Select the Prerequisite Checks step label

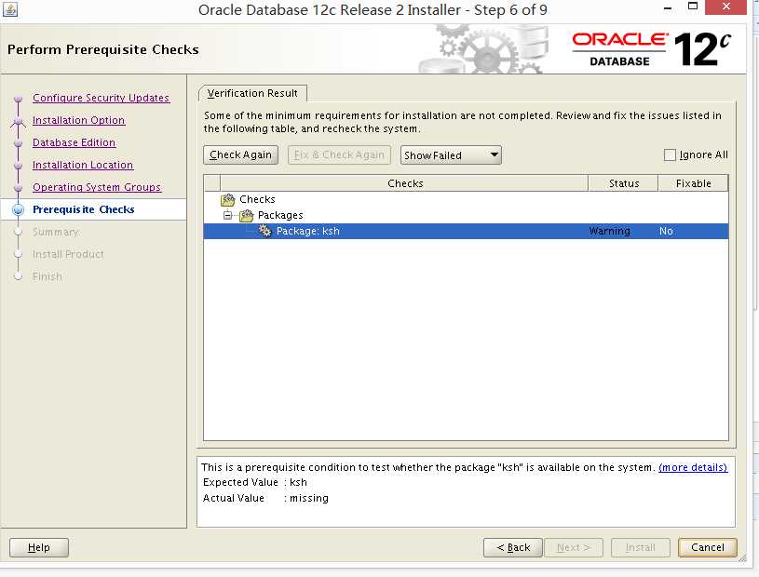click(84, 209)
